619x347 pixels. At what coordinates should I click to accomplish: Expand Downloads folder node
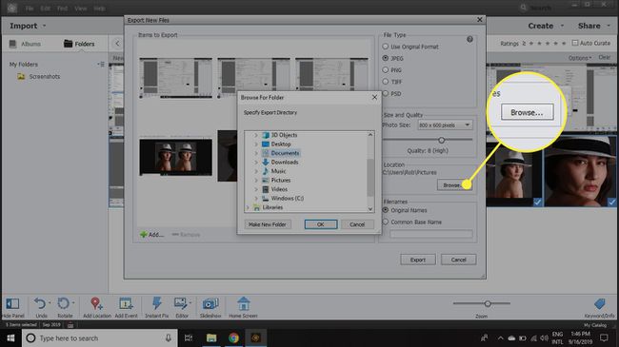pyautogui.click(x=256, y=162)
